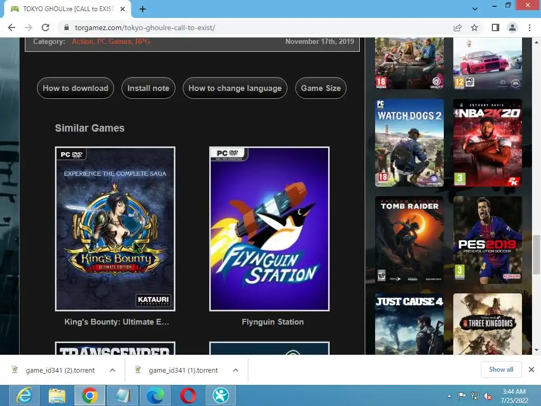Viewport: 541px width, 406px height.
Task: Open the PES 2019 sidebar cover
Action: [x=488, y=240]
